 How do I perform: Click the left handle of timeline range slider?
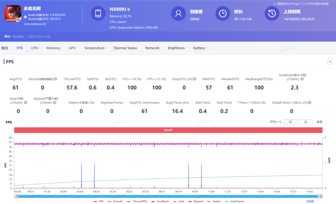pos(16,196)
